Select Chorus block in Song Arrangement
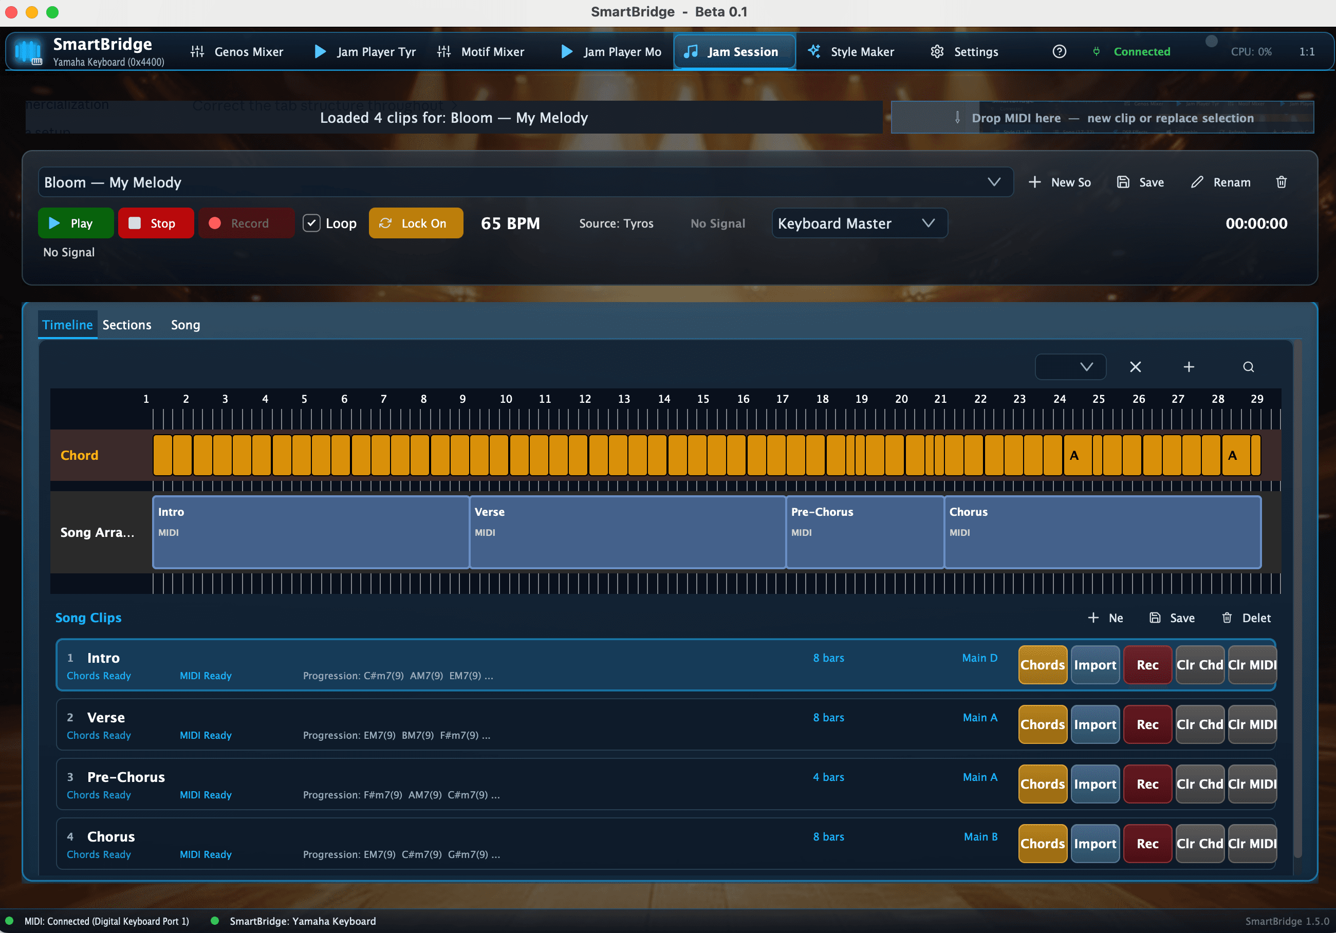Screen dimensions: 1336x933 [1103, 532]
